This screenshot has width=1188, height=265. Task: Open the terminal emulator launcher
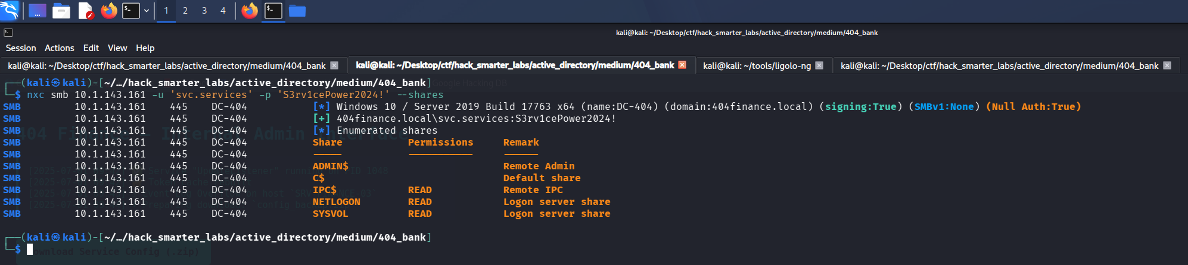coord(130,10)
